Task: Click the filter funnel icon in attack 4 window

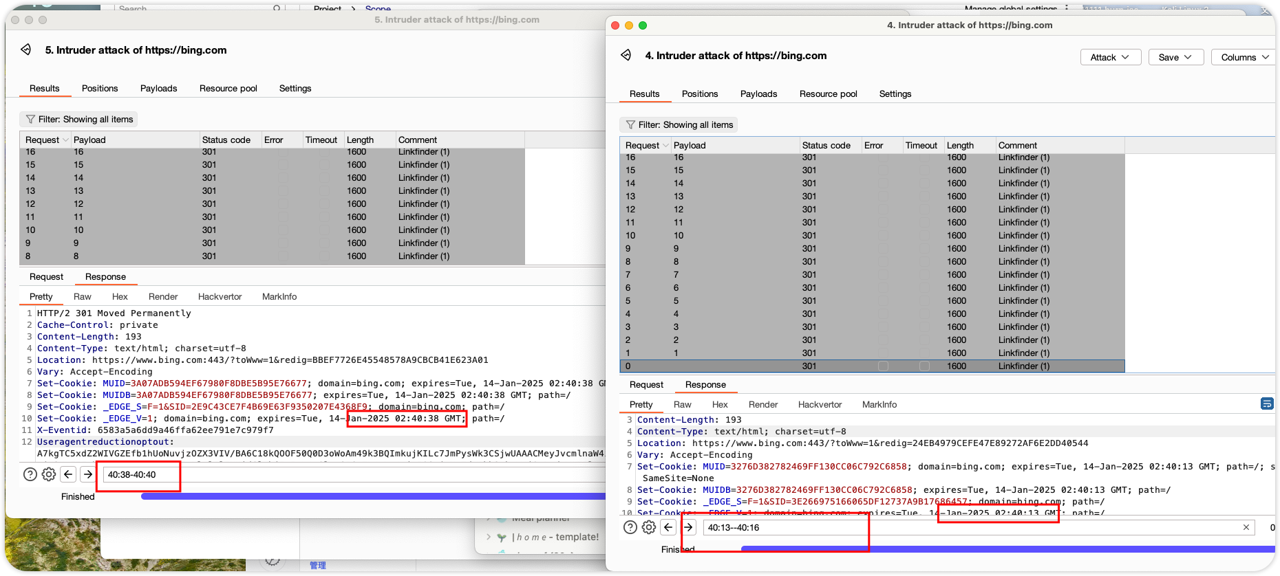Action: (630, 125)
